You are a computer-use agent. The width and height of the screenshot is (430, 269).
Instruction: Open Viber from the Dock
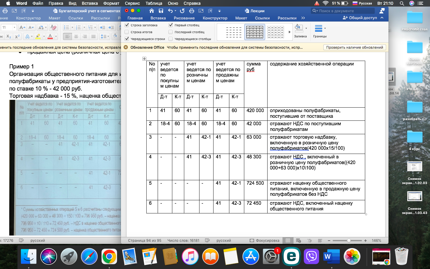point(312,256)
